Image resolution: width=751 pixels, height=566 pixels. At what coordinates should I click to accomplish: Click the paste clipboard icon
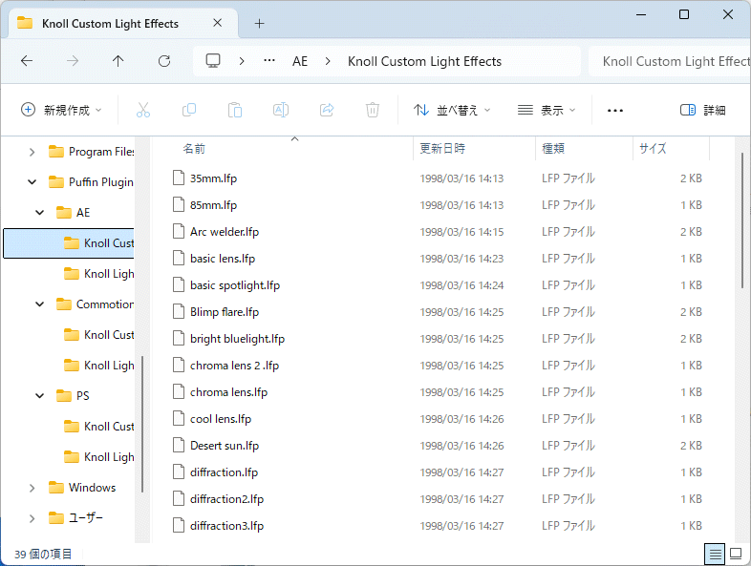(235, 110)
